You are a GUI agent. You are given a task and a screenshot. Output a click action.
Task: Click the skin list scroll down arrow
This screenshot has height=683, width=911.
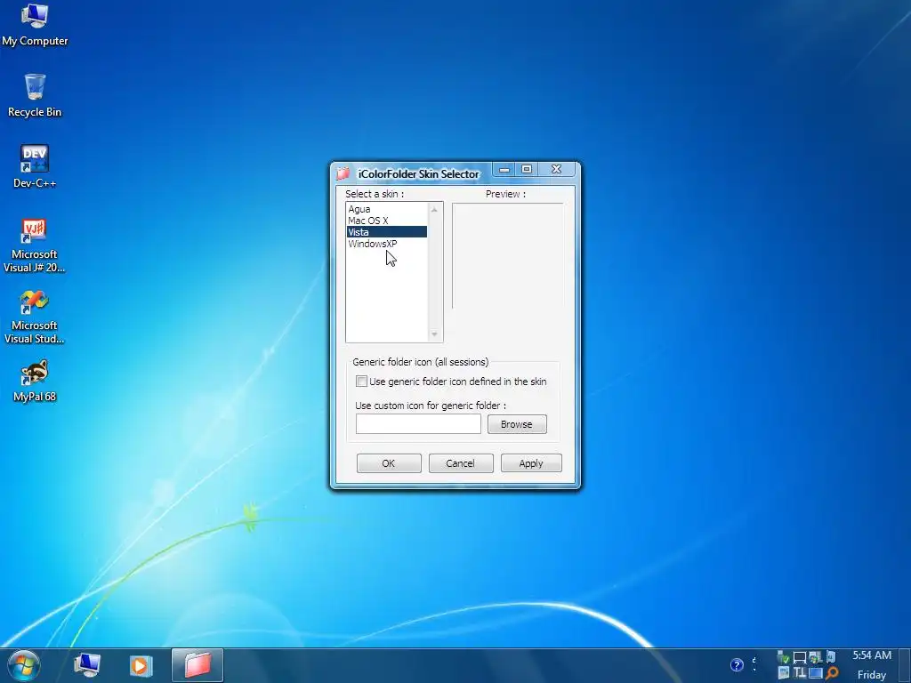tap(434, 334)
